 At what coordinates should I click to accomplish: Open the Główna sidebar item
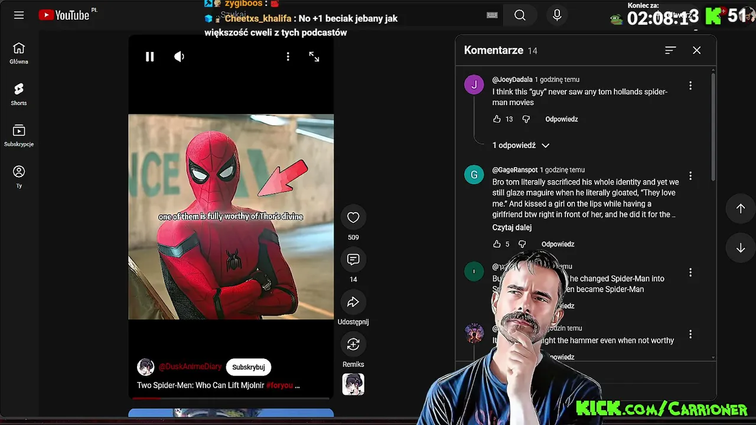coord(19,53)
